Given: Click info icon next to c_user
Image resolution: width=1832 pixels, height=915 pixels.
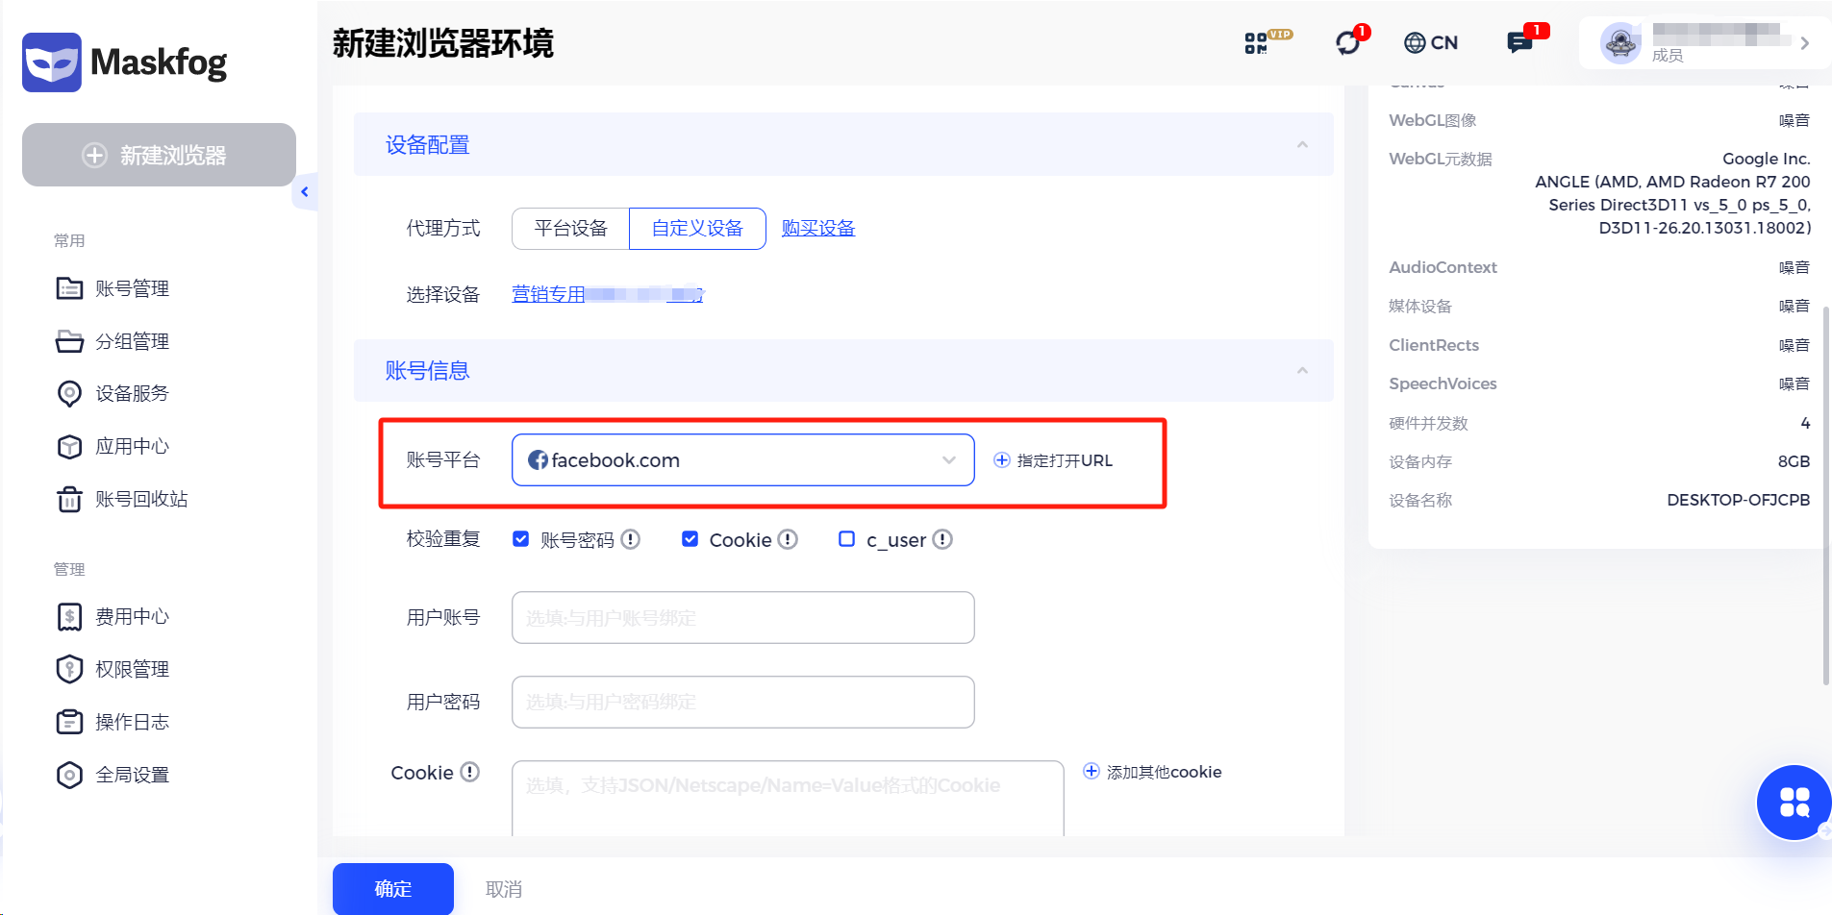Looking at the screenshot, I should (x=942, y=539).
